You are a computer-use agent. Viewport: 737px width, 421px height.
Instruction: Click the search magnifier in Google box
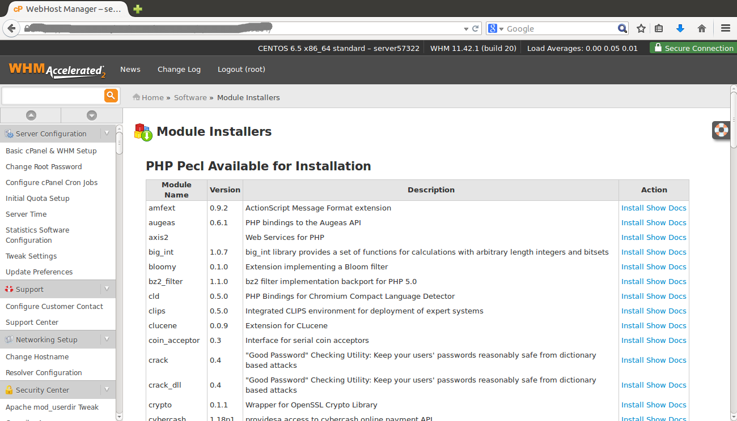pyautogui.click(x=622, y=28)
